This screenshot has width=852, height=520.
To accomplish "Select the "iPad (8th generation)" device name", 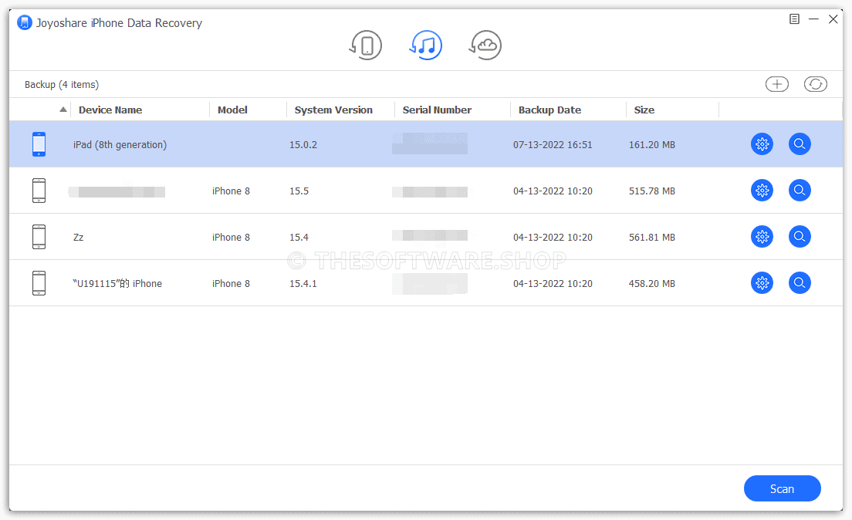I will pos(120,145).
